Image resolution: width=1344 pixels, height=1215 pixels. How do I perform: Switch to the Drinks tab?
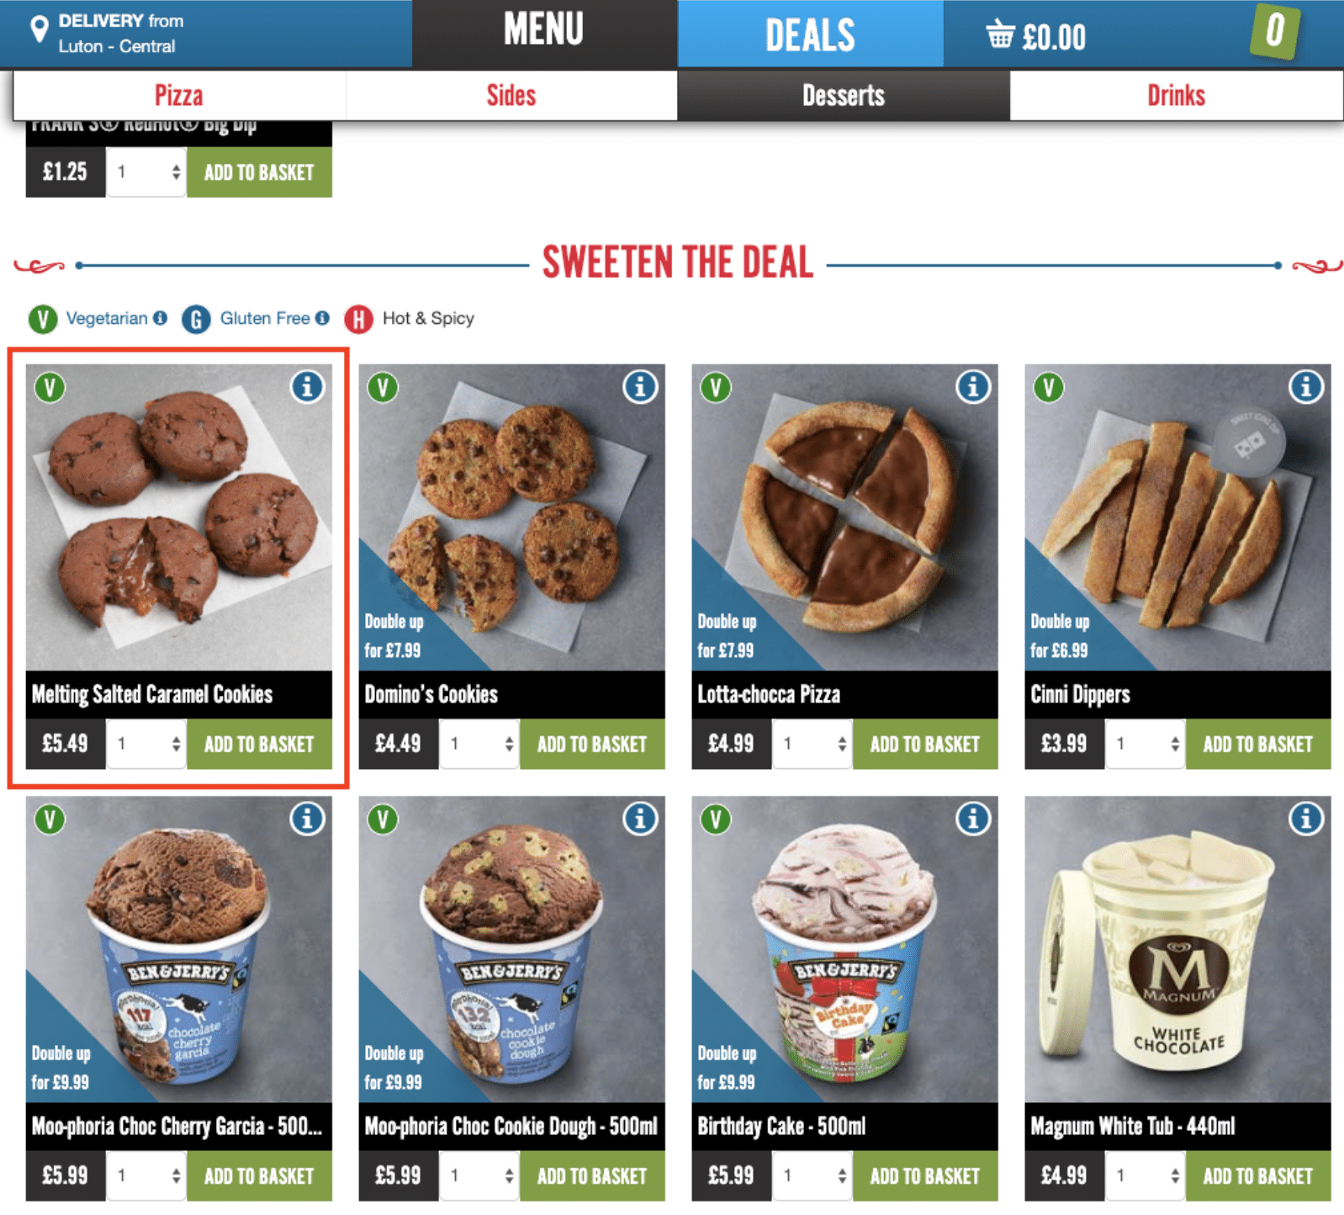(1176, 95)
